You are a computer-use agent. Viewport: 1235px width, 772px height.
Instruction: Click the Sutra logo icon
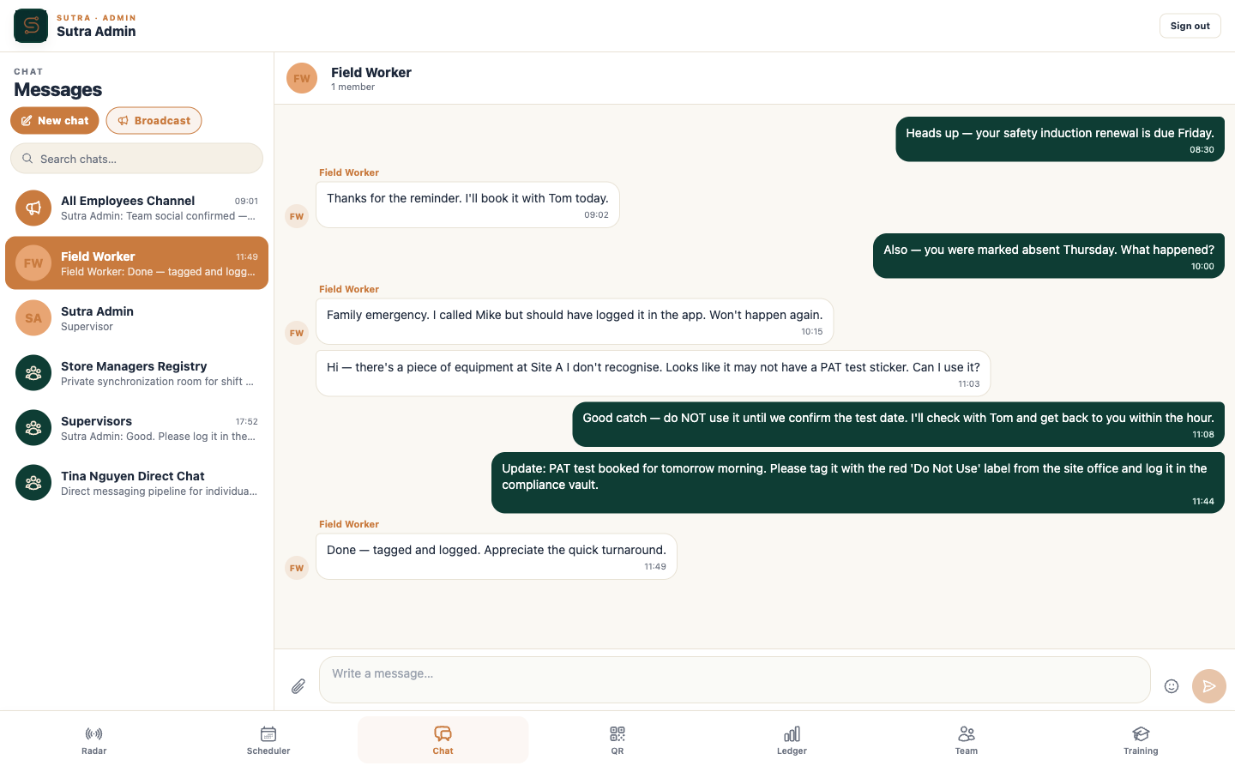point(31,26)
